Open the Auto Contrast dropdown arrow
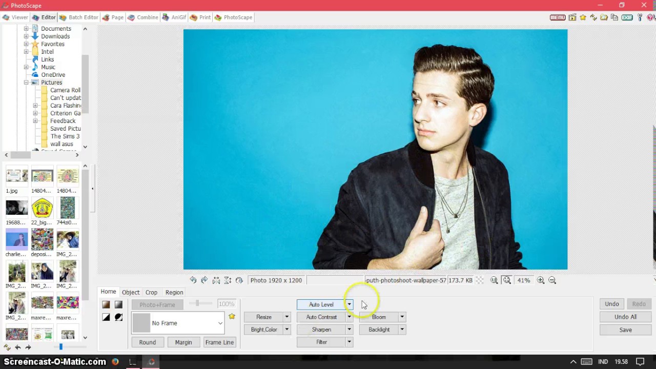Screen dimensions: 656x369 click(349, 317)
